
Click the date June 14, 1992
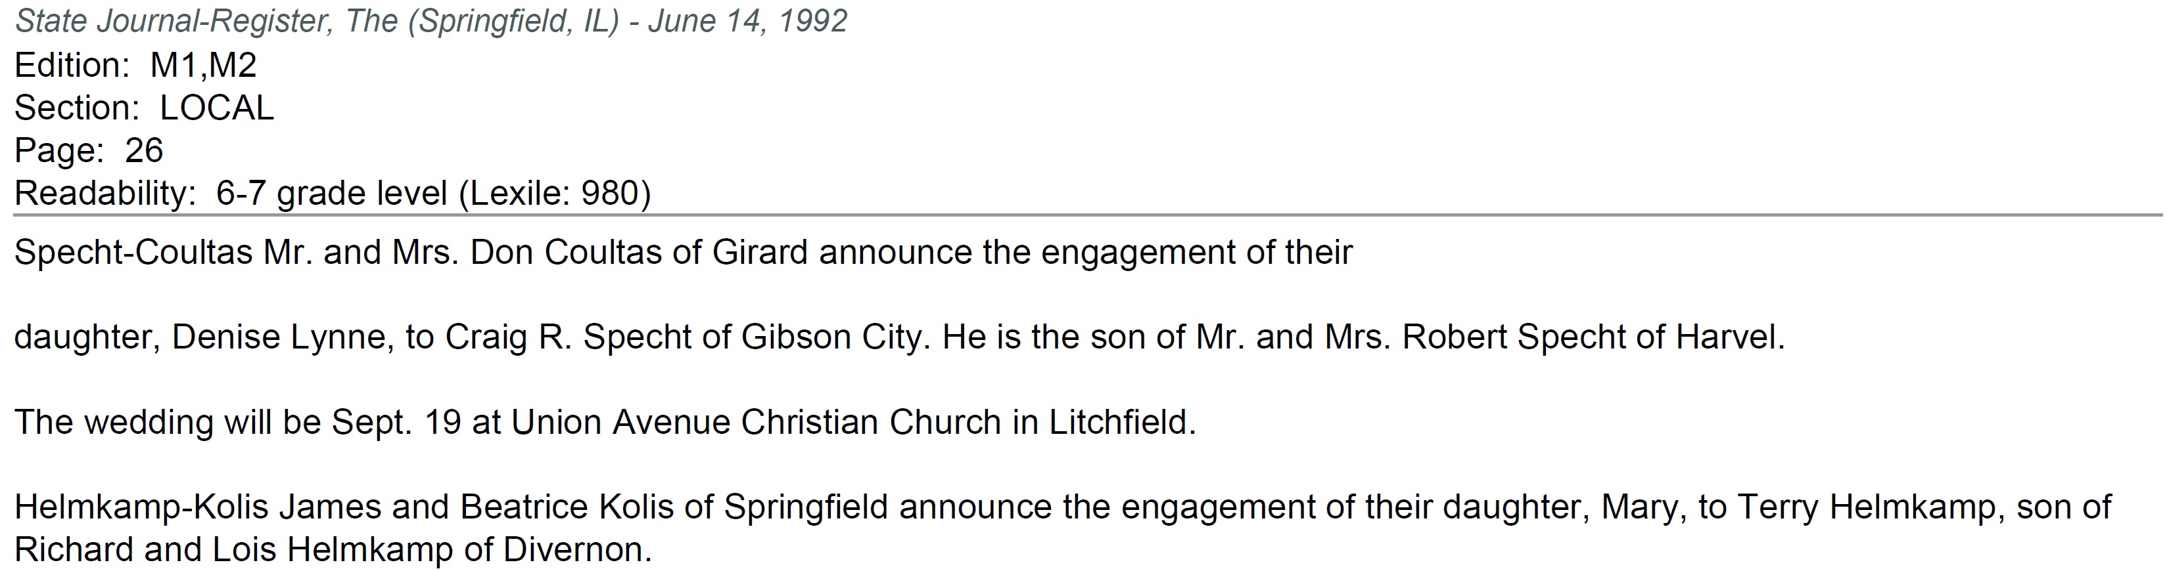[x=747, y=21]
